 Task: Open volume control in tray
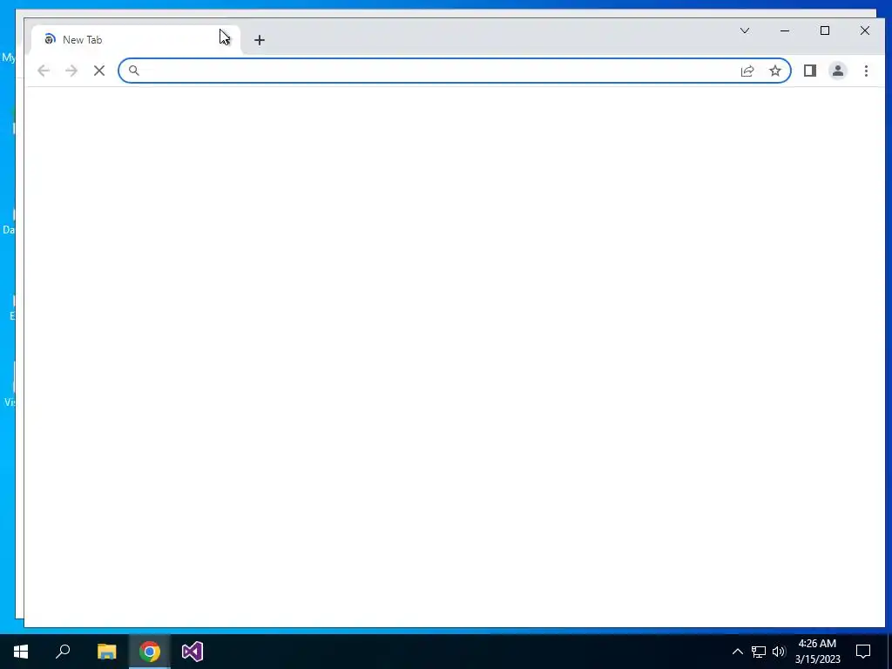pos(779,652)
